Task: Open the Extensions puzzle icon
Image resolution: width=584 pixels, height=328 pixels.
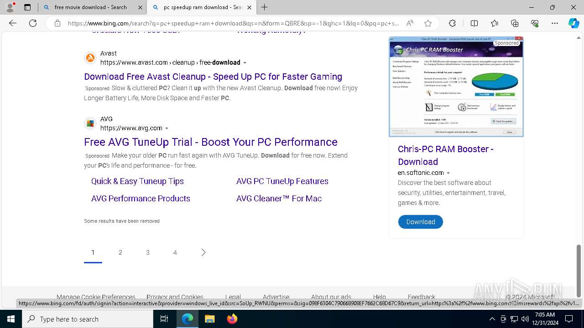Action: click(x=452, y=23)
